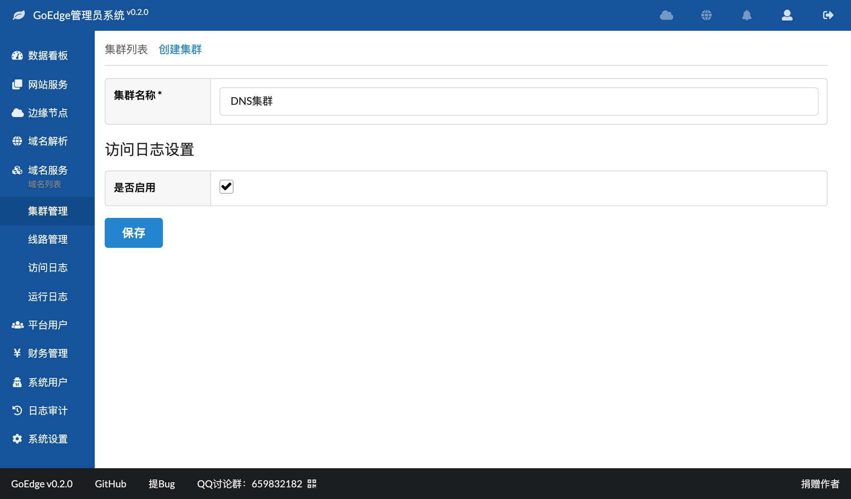The height and width of the screenshot is (499, 851).
Task: Disable the 是否启用 checkbox
Action: (226, 187)
